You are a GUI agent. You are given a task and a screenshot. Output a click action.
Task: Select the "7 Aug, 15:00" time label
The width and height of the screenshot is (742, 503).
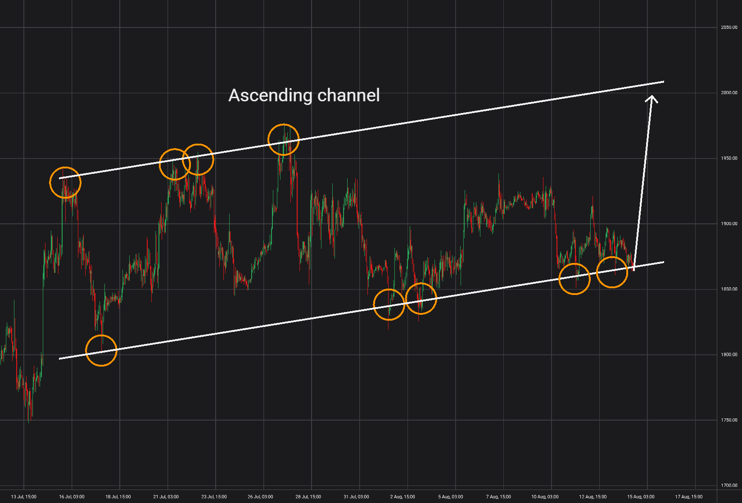[x=498, y=497]
